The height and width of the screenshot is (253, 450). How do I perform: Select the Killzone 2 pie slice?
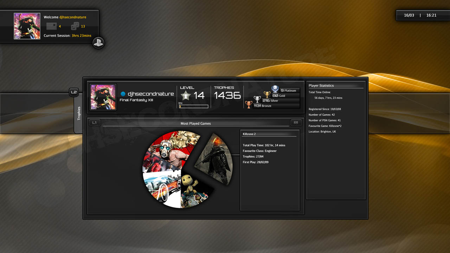pyautogui.click(x=215, y=158)
